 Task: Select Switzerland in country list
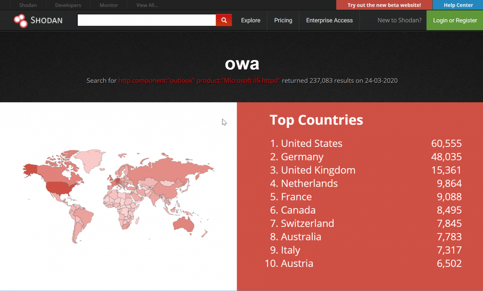307,223
